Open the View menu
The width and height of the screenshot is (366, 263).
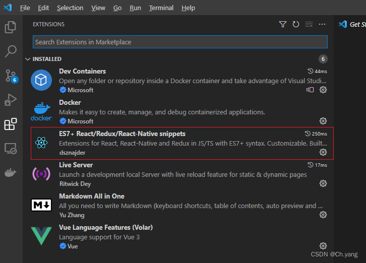(x=98, y=8)
